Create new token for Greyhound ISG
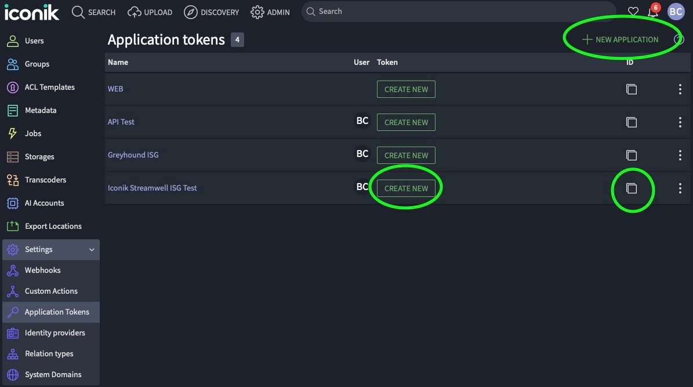 [x=406, y=155]
